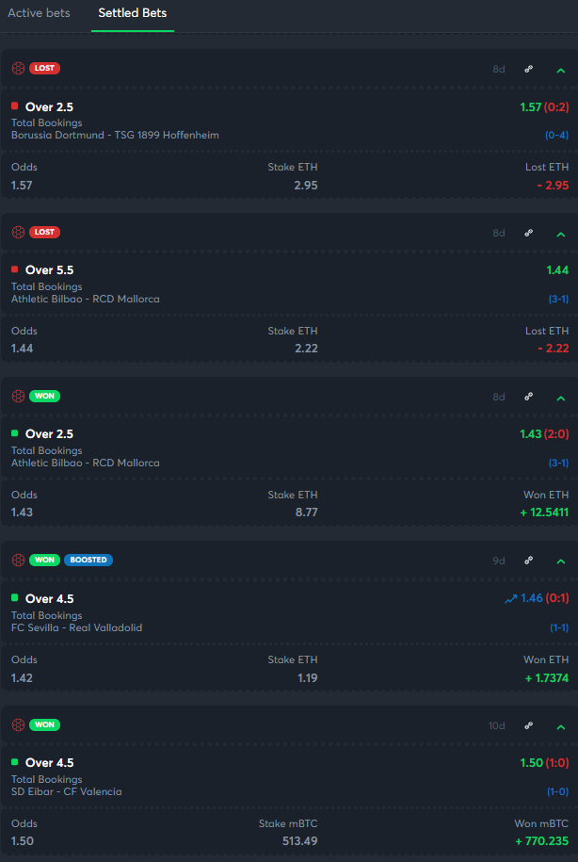578x862 pixels.
Task: Click the BOOSTED badge
Action: (88, 560)
